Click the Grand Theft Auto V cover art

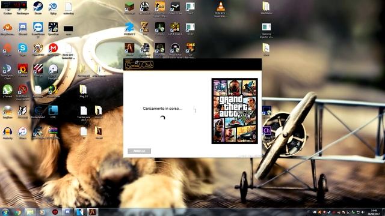tap(235, 111)
